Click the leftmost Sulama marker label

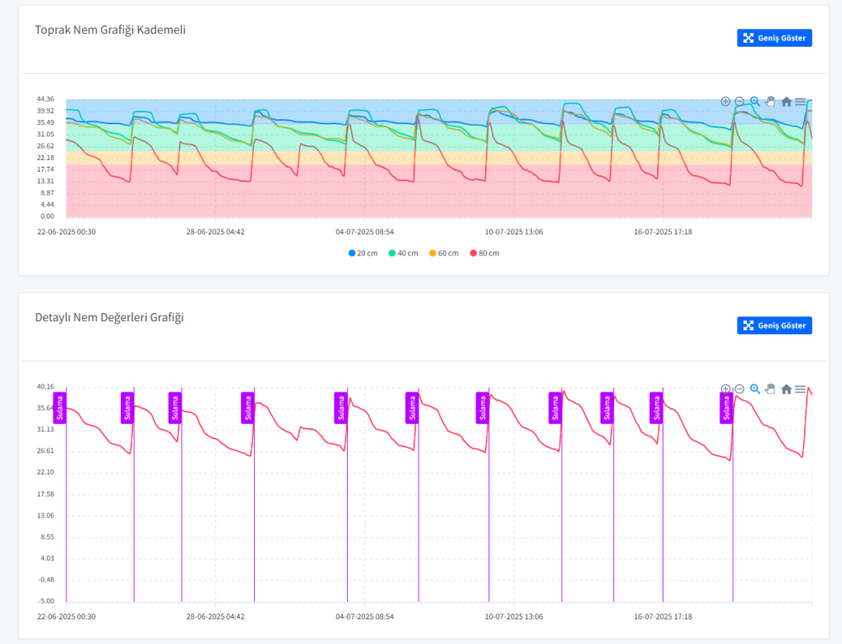pos(70,407)
